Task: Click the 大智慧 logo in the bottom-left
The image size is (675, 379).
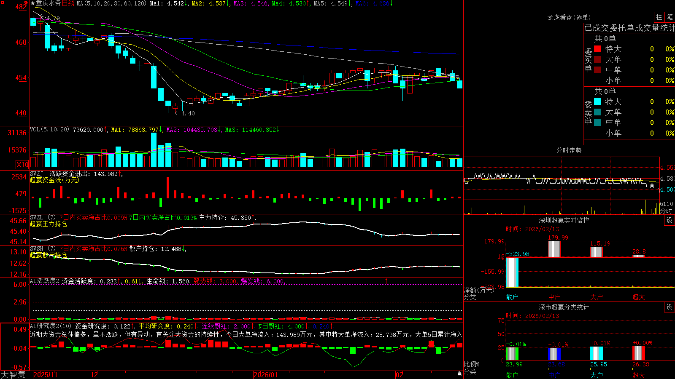Action: 13,375
